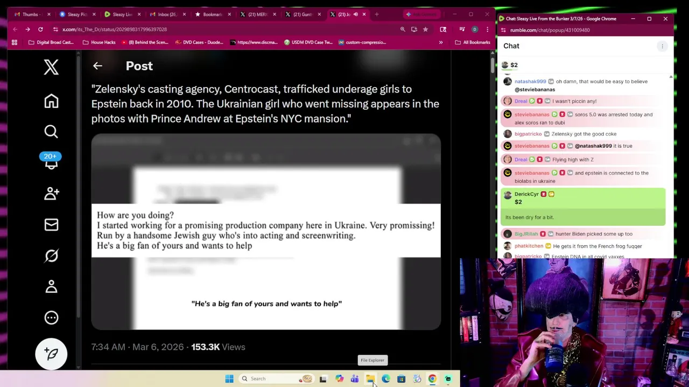This screenshot has height=387, width=689.
Task: Open Digital Broad Cast bookmark folder
Action: pyautogui.click(x=51, y=42)
